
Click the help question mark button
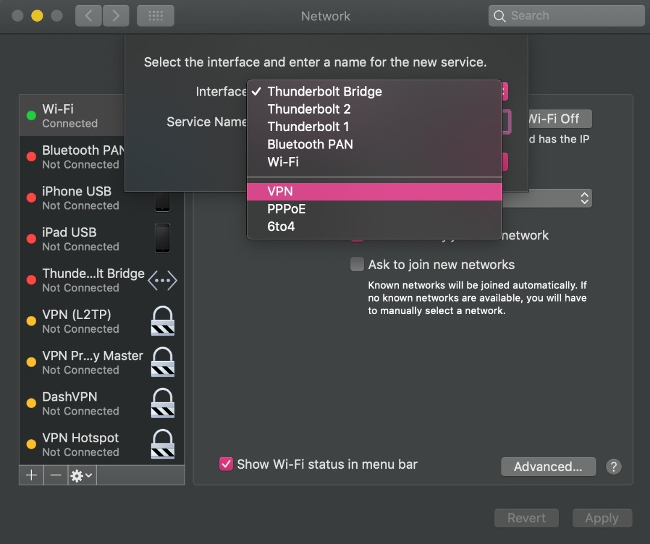coord(613,466)
